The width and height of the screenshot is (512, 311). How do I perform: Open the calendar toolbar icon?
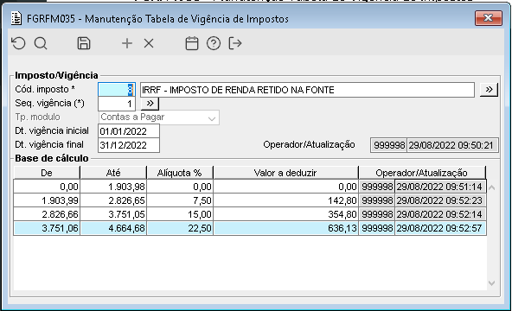[192, 43]
